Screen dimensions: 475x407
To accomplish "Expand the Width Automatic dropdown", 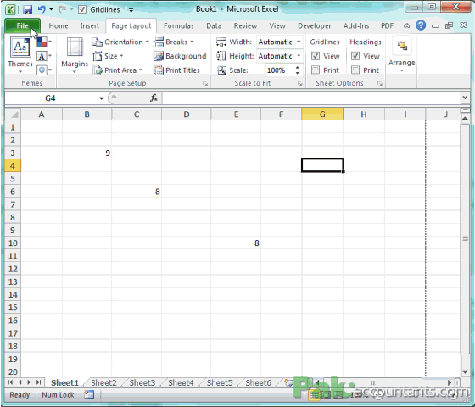I will click(x=299, y=42).
